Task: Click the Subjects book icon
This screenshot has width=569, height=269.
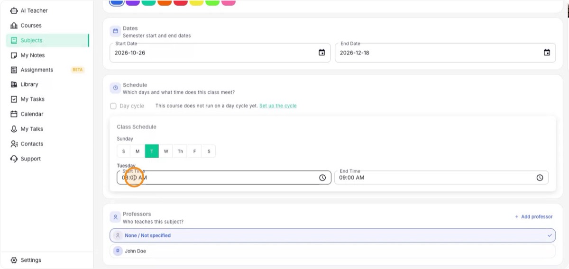Action: [14, 40]
